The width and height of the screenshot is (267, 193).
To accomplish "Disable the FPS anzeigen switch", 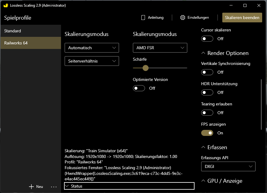I will (x=207, y=133).
